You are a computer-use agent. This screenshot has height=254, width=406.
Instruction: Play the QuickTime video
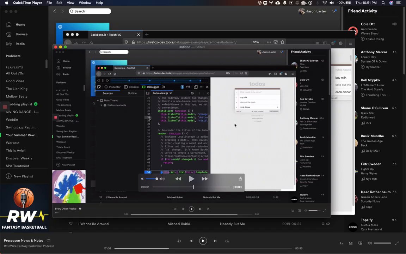(x=191, y=179)
